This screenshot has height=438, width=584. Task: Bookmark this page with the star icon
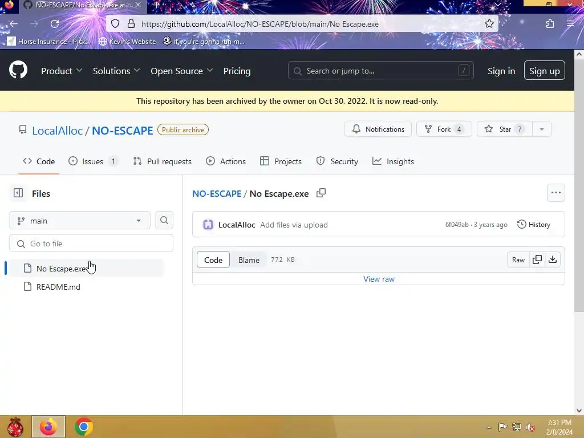[489, 24]
